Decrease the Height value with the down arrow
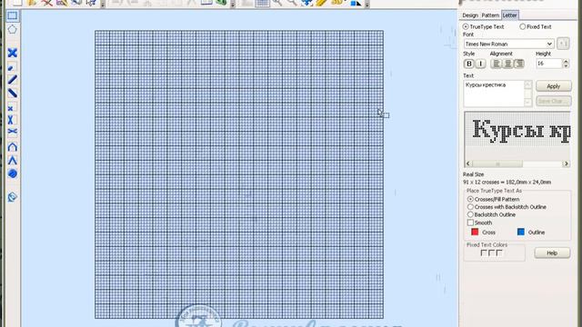This screenshot has height=327, width=582. [566, 66]
